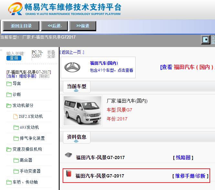Viewport: 215px width, 190px height.
Task: Click the >>前进 forward button
Action: (83, 26)
